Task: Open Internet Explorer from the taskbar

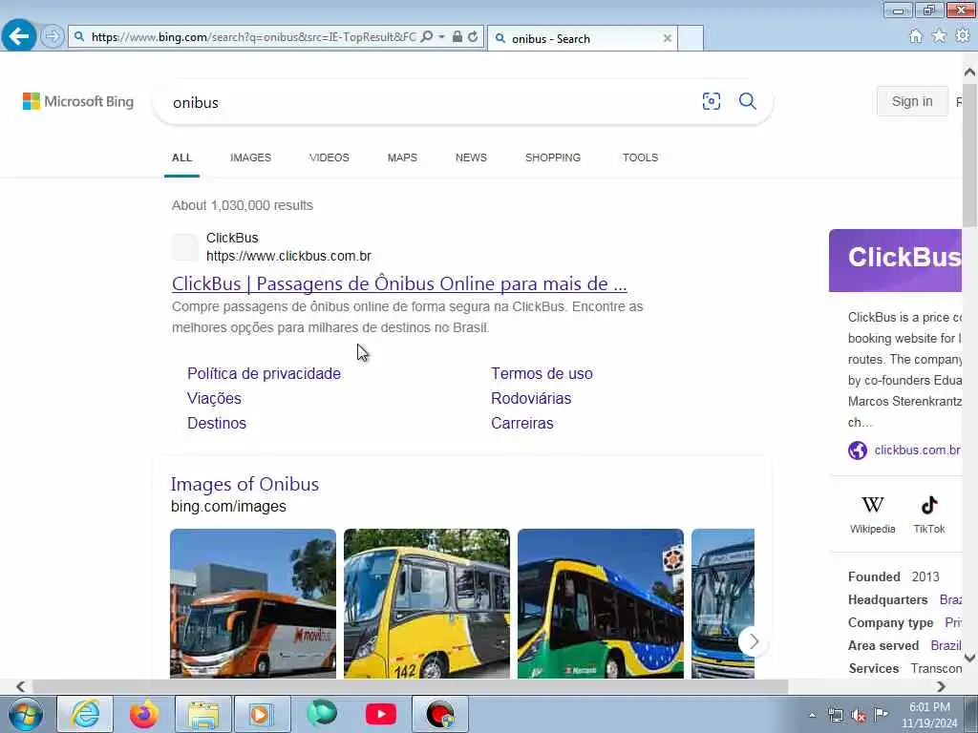Action: 85,714
